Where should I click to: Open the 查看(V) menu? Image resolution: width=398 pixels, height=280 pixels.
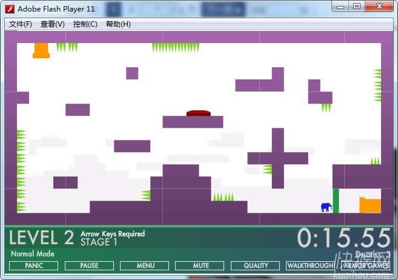tap(52, 24)
